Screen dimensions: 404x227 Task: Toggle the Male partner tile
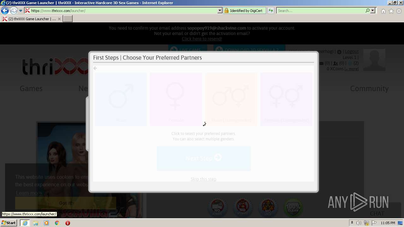121,99
